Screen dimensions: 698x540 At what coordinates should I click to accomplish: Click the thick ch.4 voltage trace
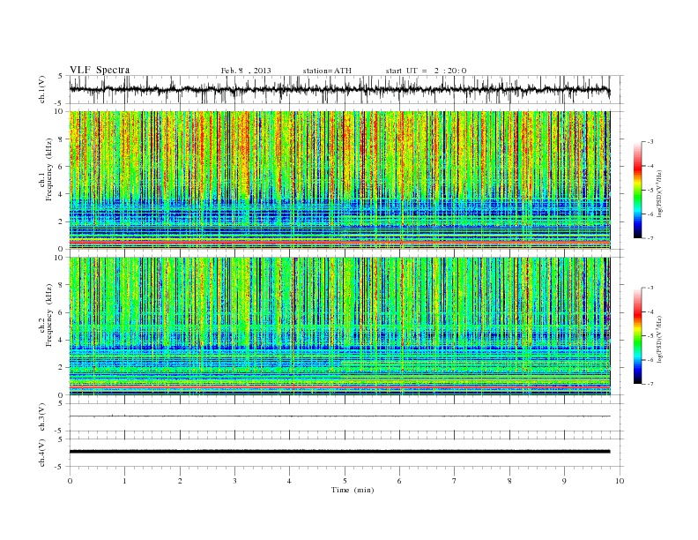pos(339,452)
